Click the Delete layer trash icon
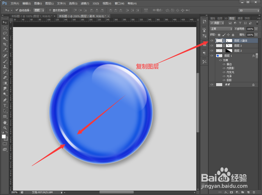 [254, 192]
